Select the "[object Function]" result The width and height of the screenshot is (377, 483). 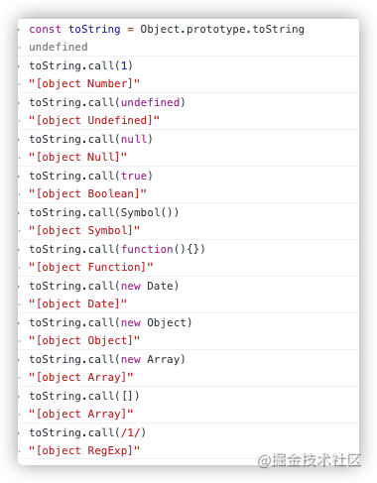(90, 267)
